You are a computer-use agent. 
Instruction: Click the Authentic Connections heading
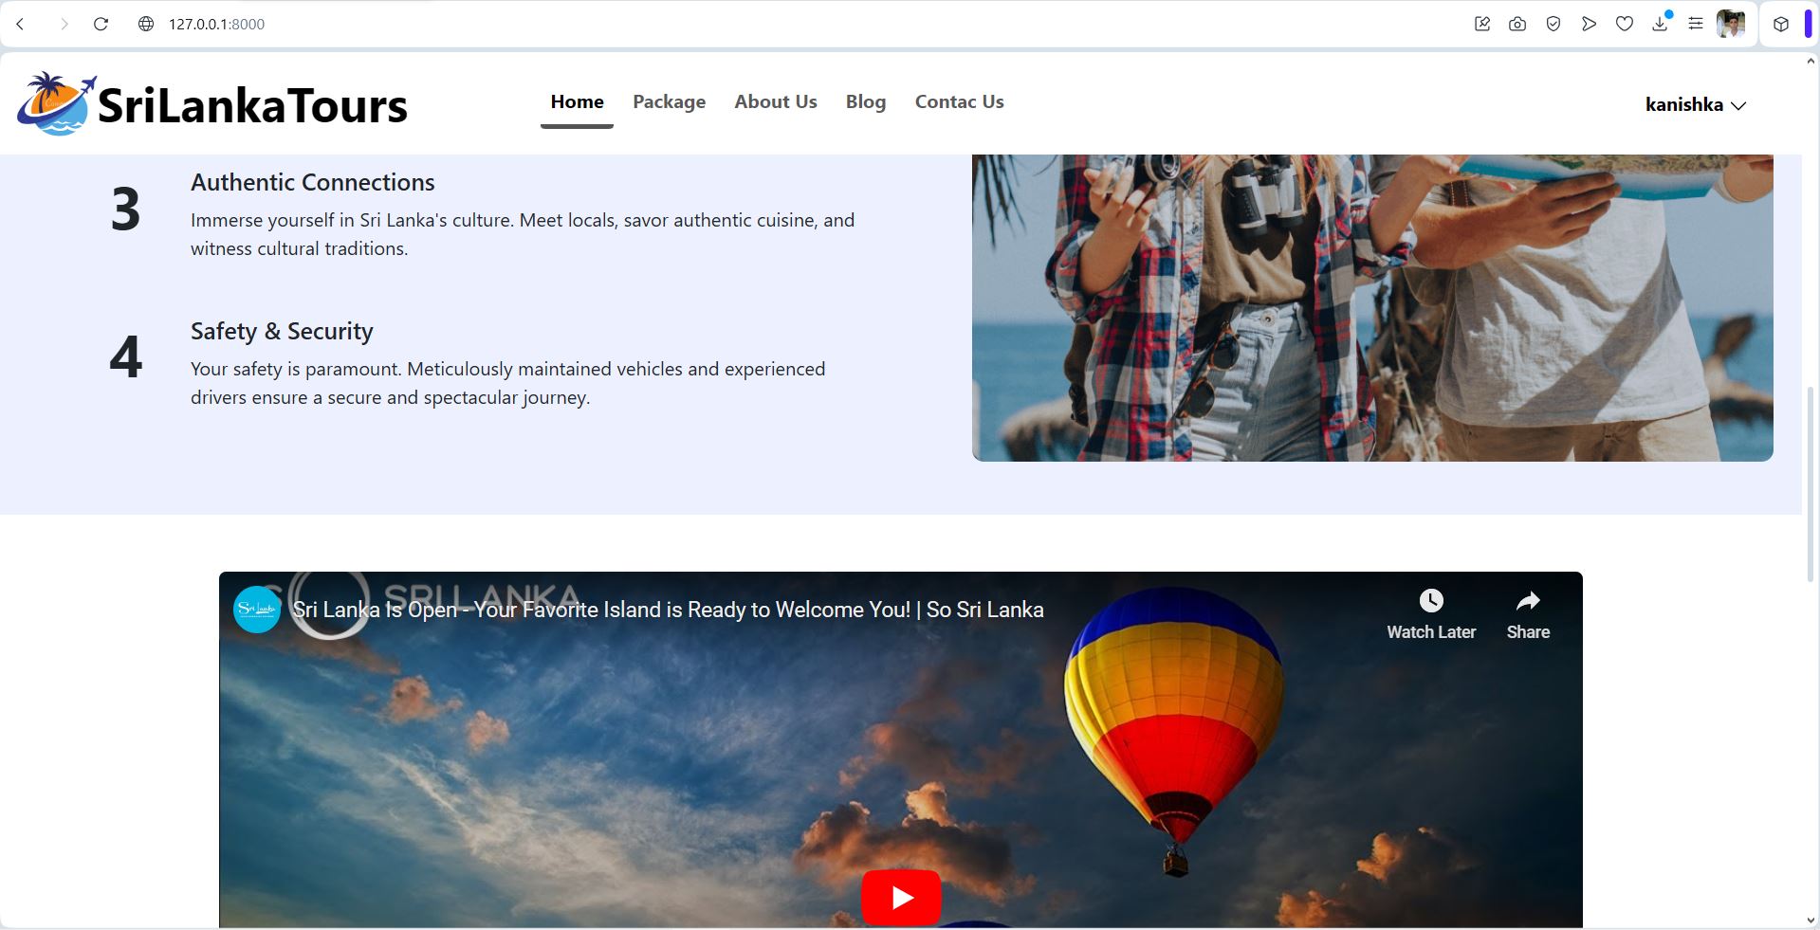click(313, 182)
